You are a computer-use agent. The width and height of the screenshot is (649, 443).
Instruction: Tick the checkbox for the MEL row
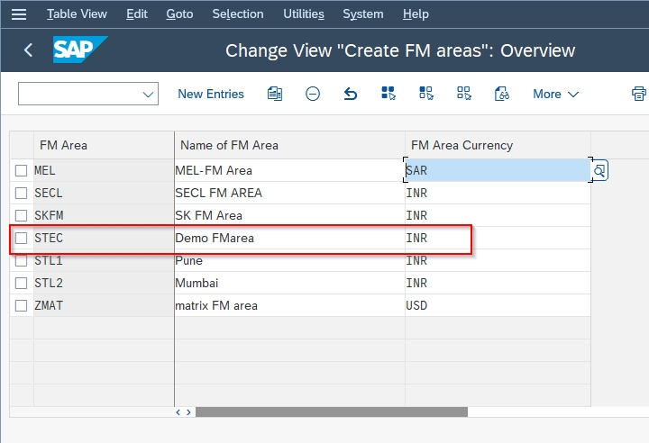[x=22, y=171]
